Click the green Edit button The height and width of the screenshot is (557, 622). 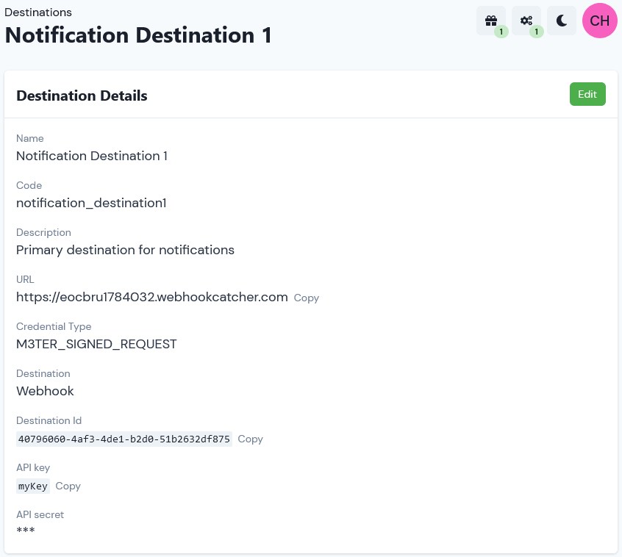(x=587, y=94)
